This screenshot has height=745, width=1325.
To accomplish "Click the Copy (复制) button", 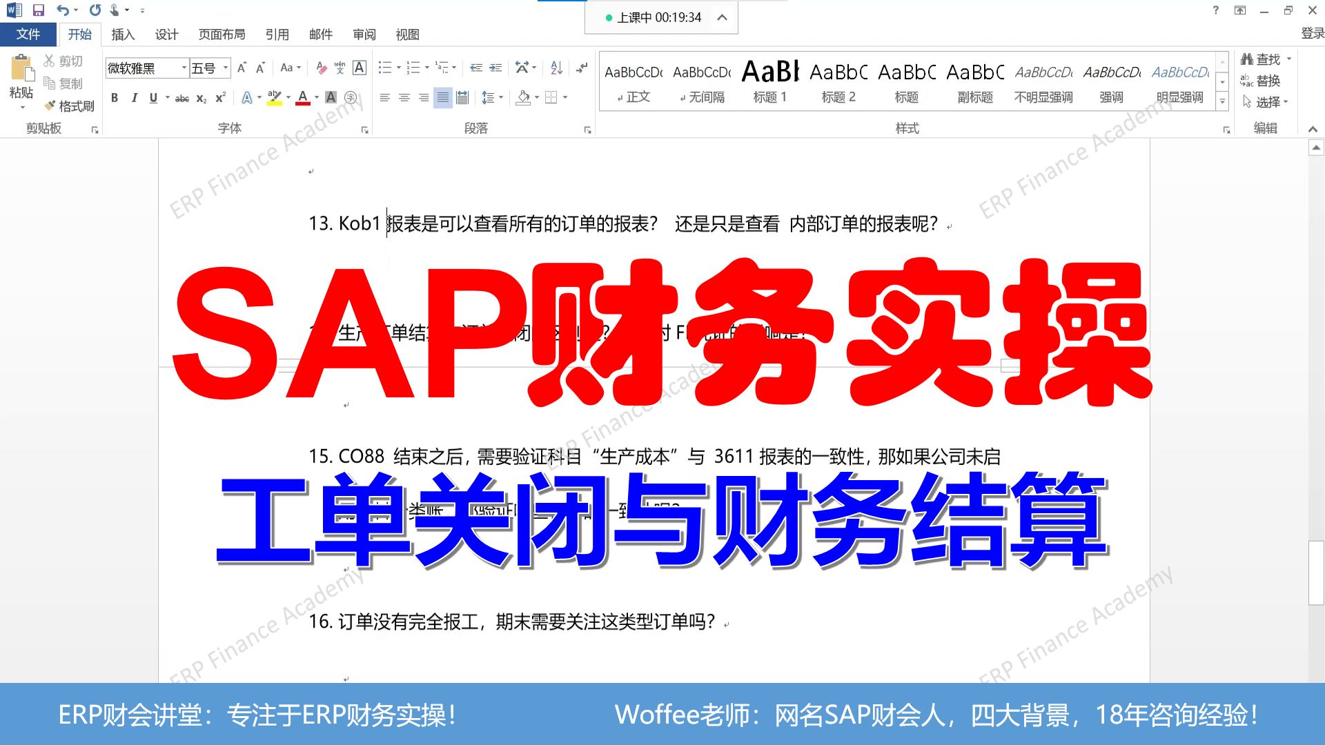I will pyautogui.click(x=63, y=83).
